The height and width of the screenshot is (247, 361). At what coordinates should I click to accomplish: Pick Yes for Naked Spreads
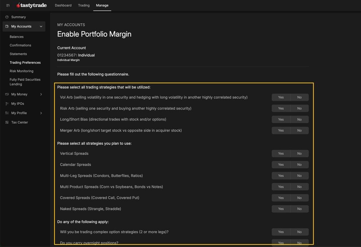coord(281,209)
